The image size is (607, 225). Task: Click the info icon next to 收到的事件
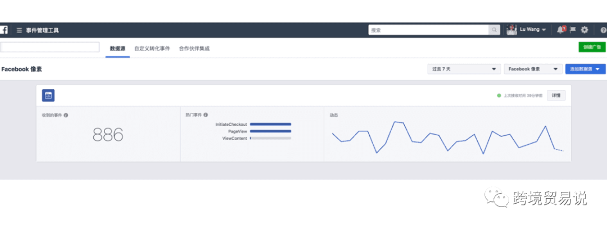[x=66, y=115]
